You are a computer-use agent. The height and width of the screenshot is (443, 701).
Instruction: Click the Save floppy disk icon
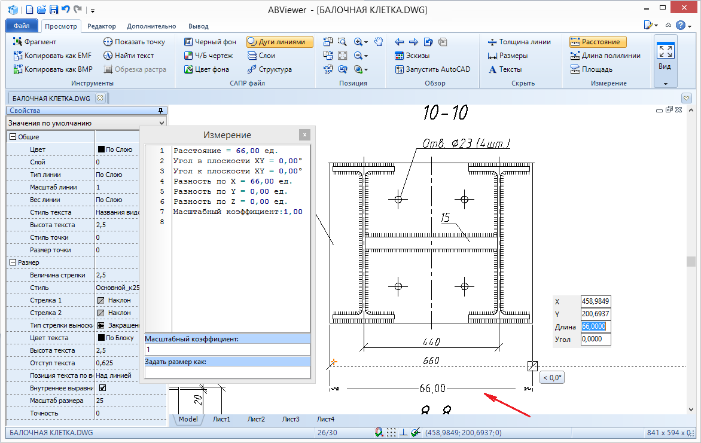coord(53,10)
